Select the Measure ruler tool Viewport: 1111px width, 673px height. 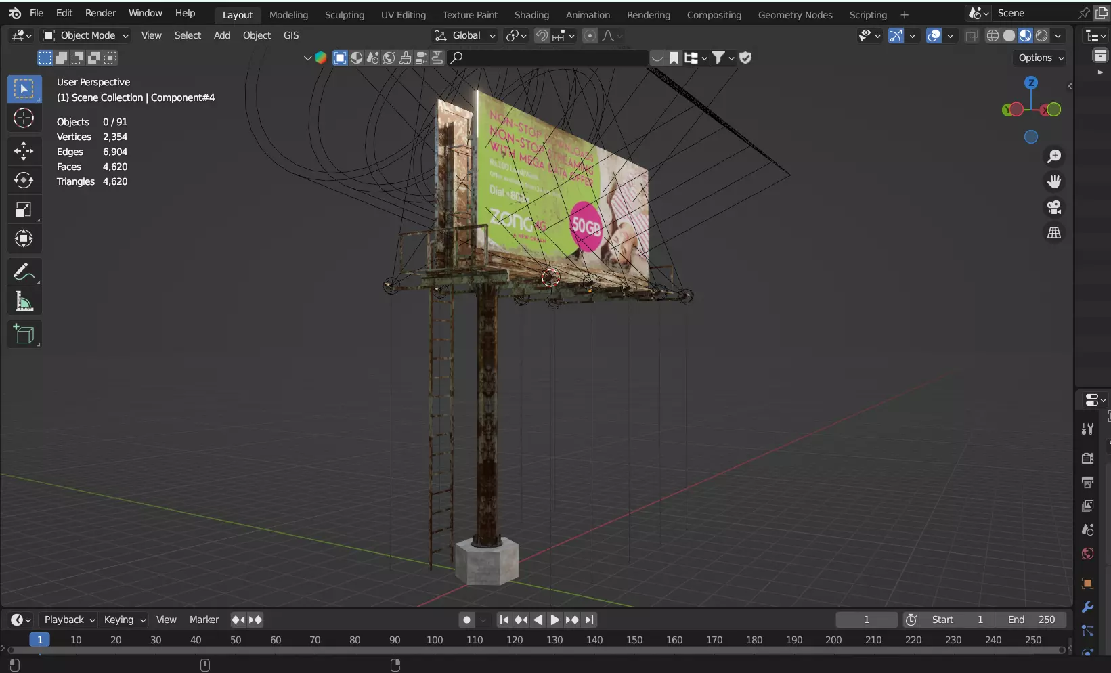click(x=24, y=301)
